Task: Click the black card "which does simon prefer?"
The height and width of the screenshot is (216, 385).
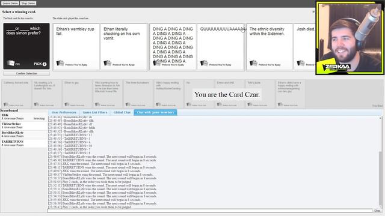Action: [26, 46]
